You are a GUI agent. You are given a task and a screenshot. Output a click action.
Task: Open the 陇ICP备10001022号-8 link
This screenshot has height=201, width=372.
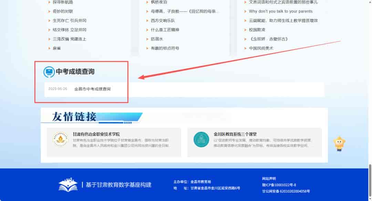[279, 185]
